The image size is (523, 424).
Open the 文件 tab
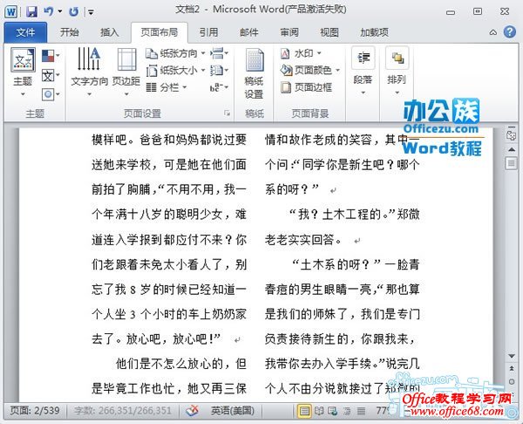pos(25,32)
